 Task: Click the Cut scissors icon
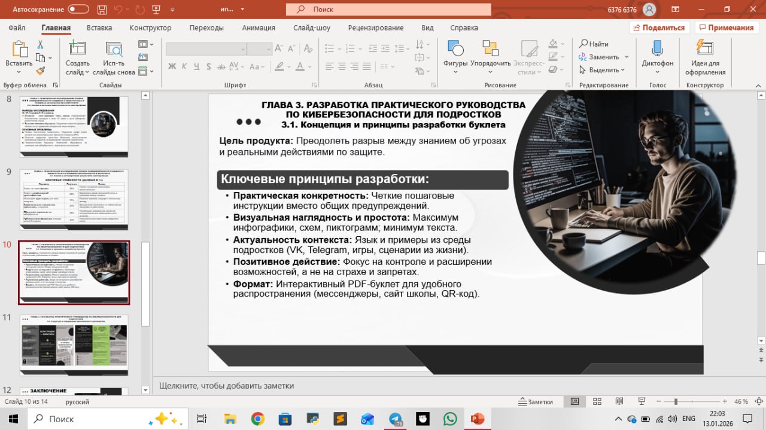pyautogui.click(x=41, y=45)
